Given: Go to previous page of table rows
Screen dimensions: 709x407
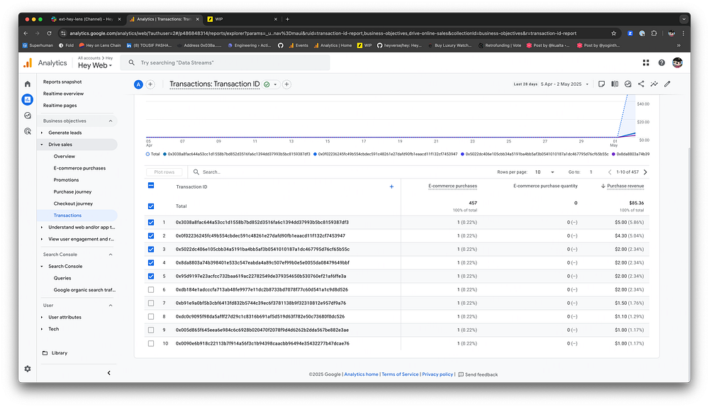Looking at the screenshot, I should click(610, 172).
